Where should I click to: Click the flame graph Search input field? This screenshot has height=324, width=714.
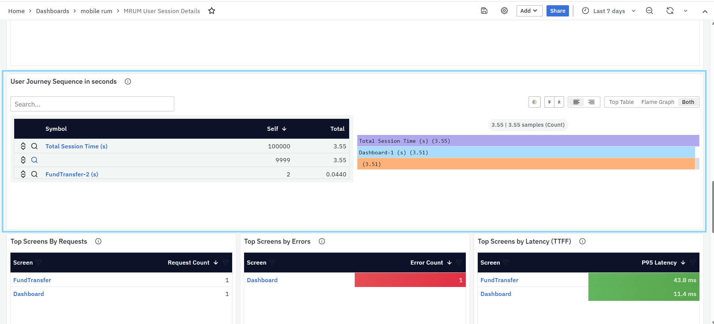tap(92, 104)
